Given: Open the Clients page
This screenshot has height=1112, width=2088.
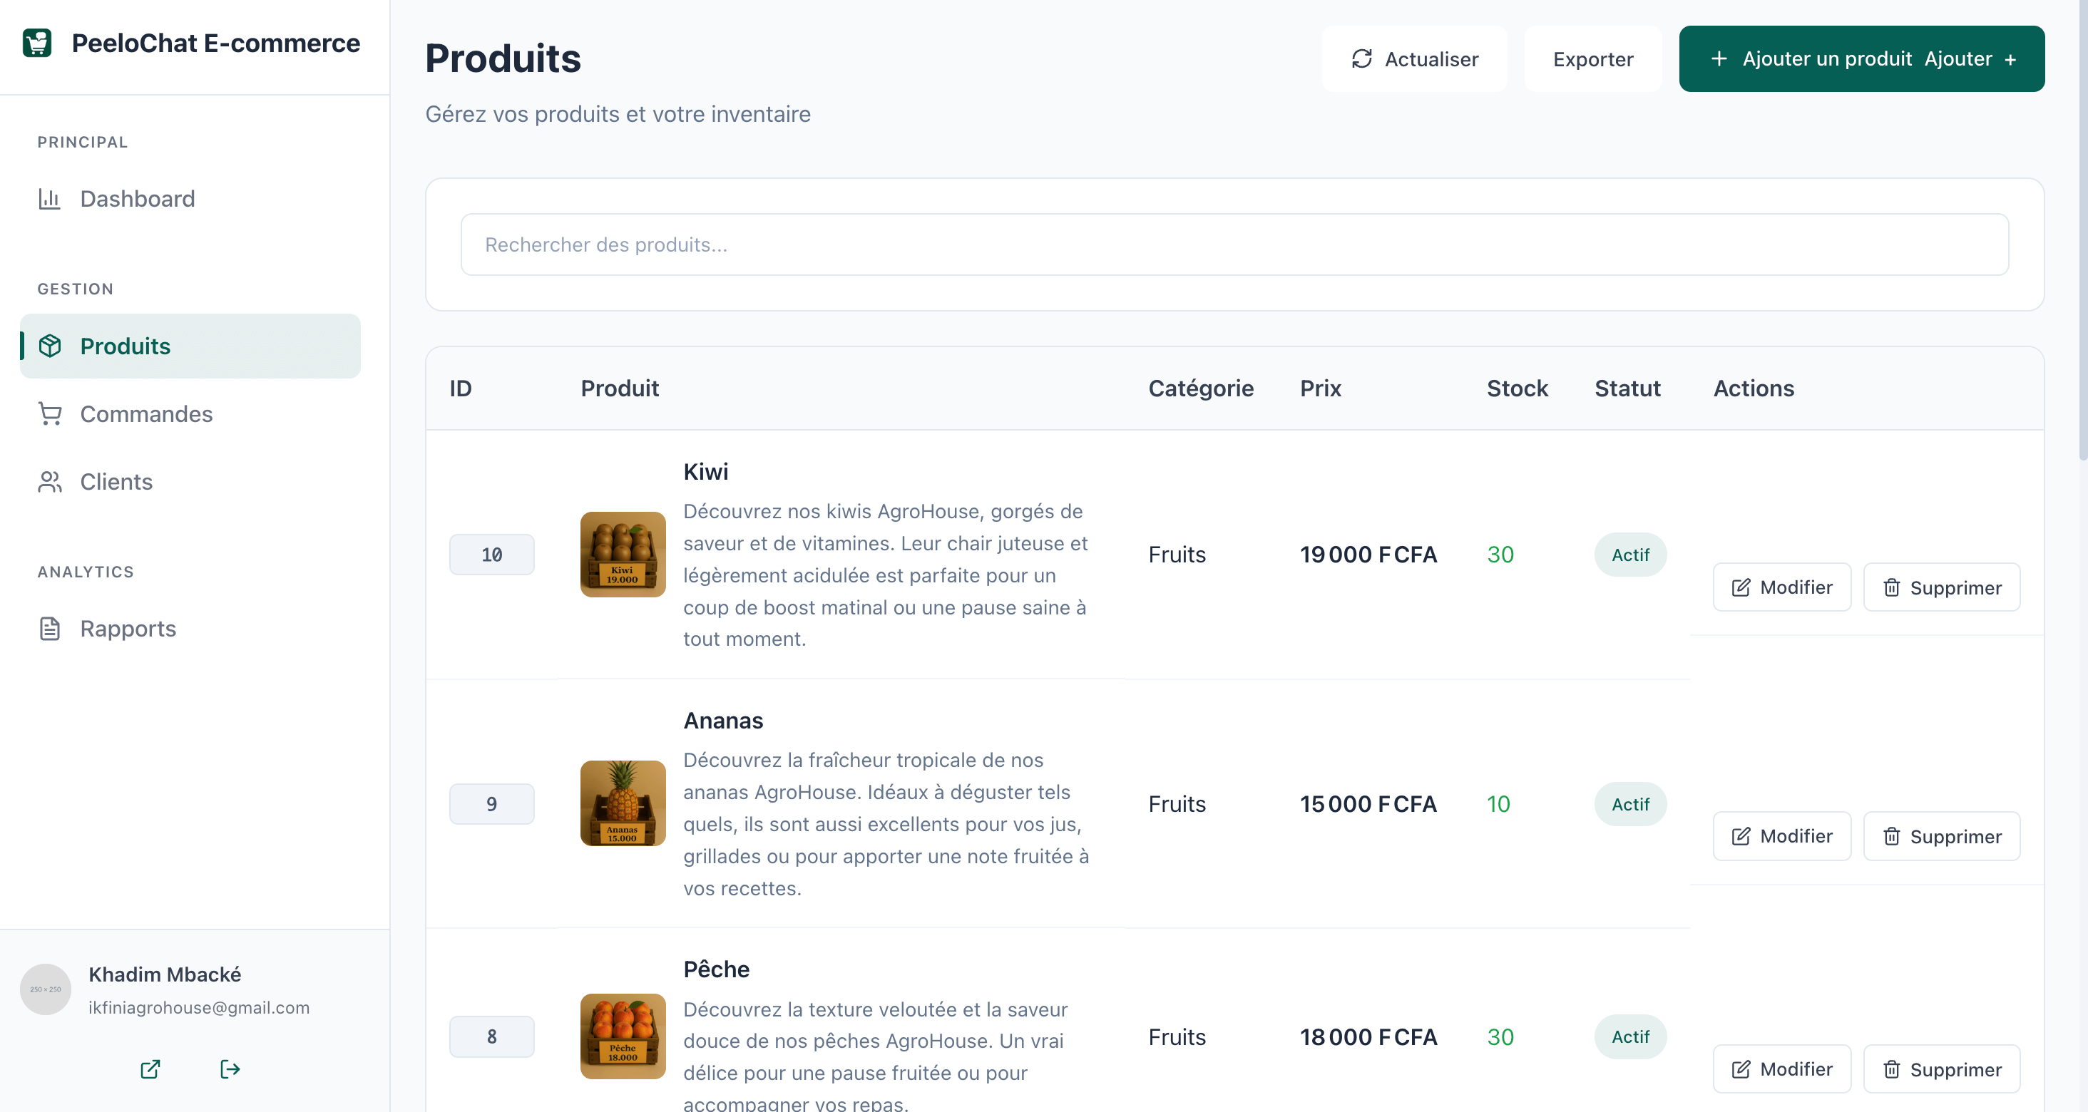Looking at the screenshot, I should (x=190, y=481).
